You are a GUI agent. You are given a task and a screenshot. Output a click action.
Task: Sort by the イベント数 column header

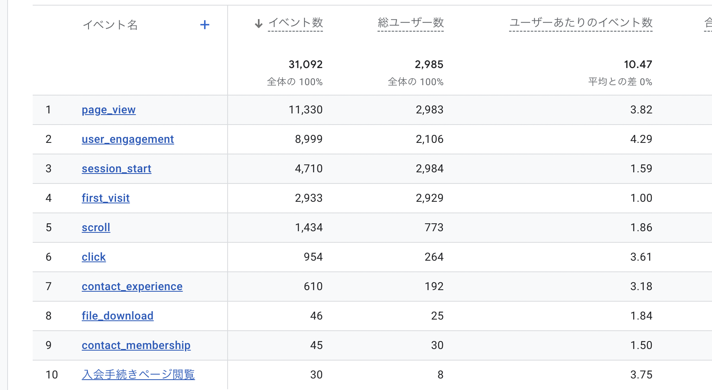coord(295,23)
